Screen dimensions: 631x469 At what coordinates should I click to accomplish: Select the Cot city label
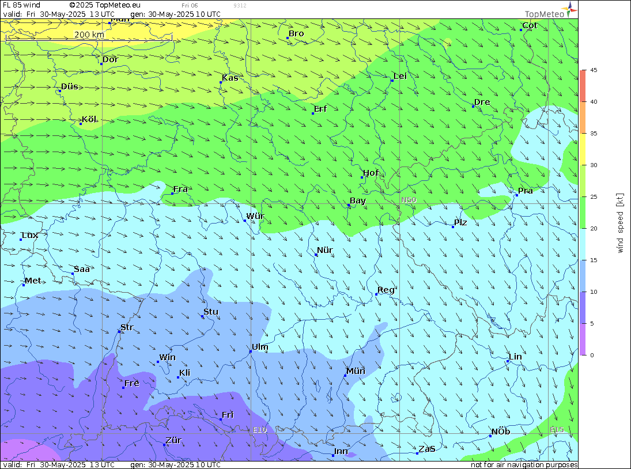[530, 25]
